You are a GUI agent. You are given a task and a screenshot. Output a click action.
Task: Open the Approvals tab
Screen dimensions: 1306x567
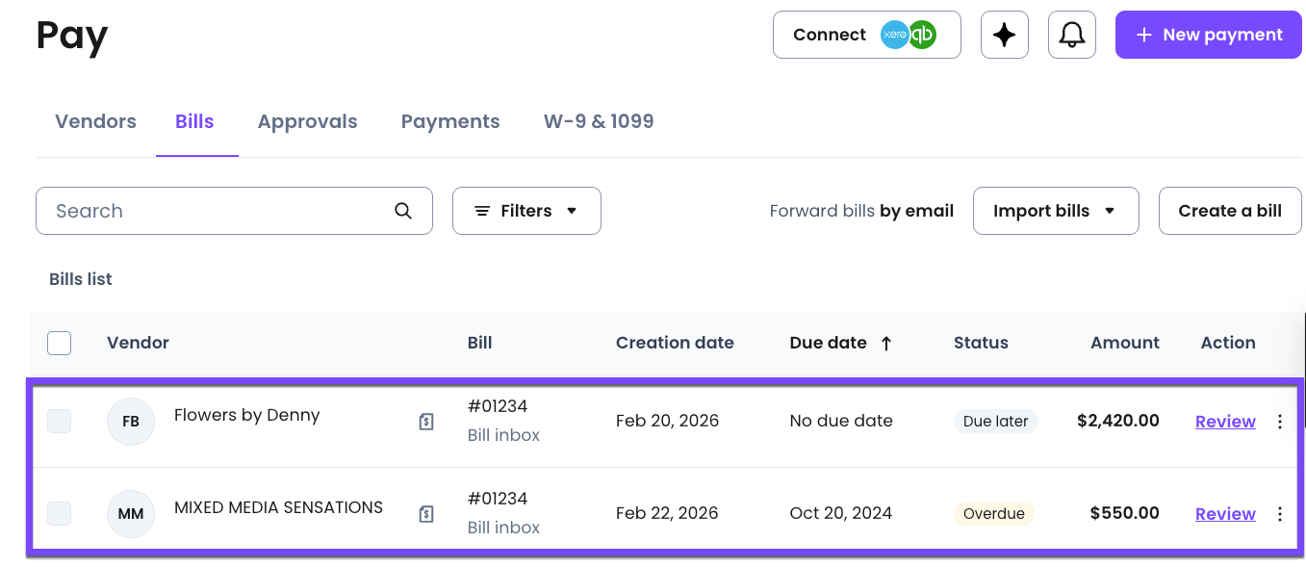pyautogui.click(x=307, y=121)
